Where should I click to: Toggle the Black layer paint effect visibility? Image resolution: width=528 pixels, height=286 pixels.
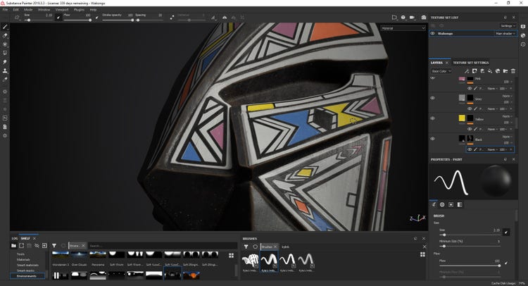470,149
